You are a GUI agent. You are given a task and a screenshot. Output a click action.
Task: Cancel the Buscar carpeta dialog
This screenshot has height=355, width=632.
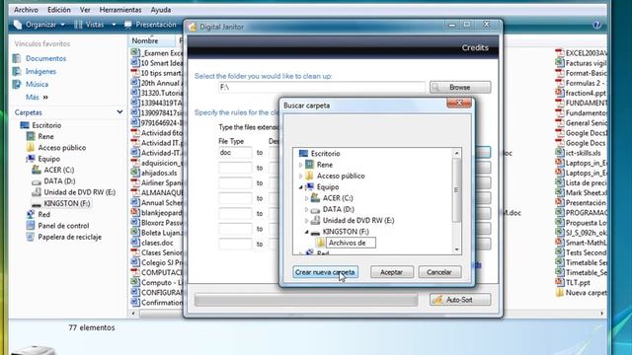[x=438, y=272]
